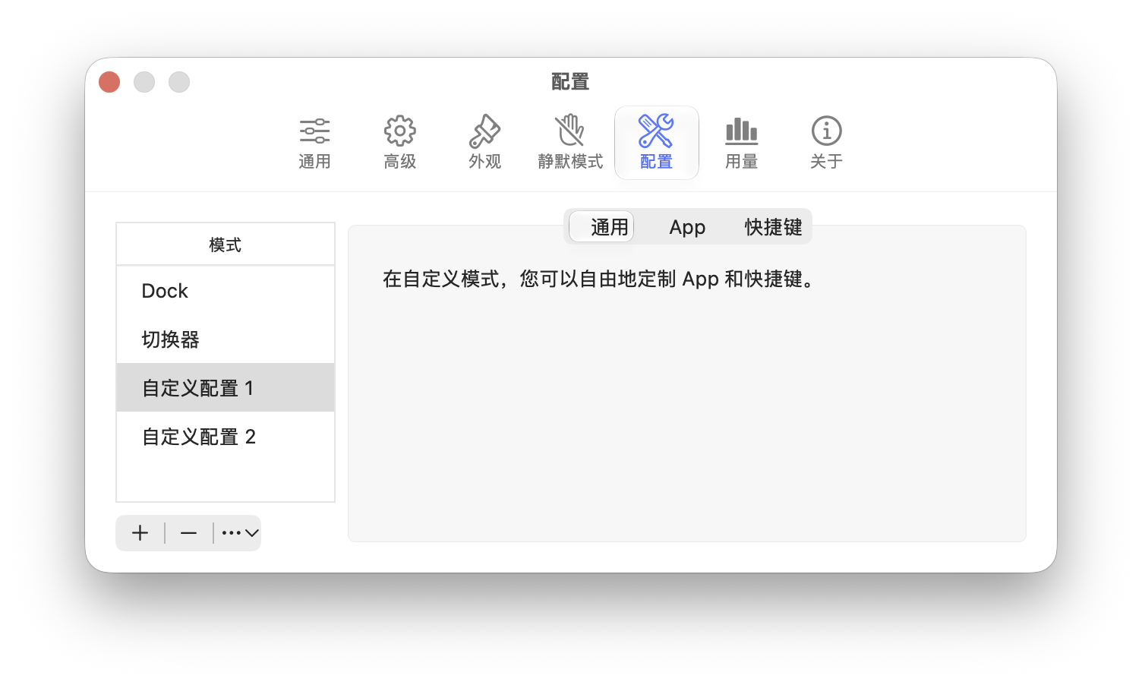Screen dimensions: 1142x685
Task: Click the 模式 column header
Action: click(x=226, y=245)
